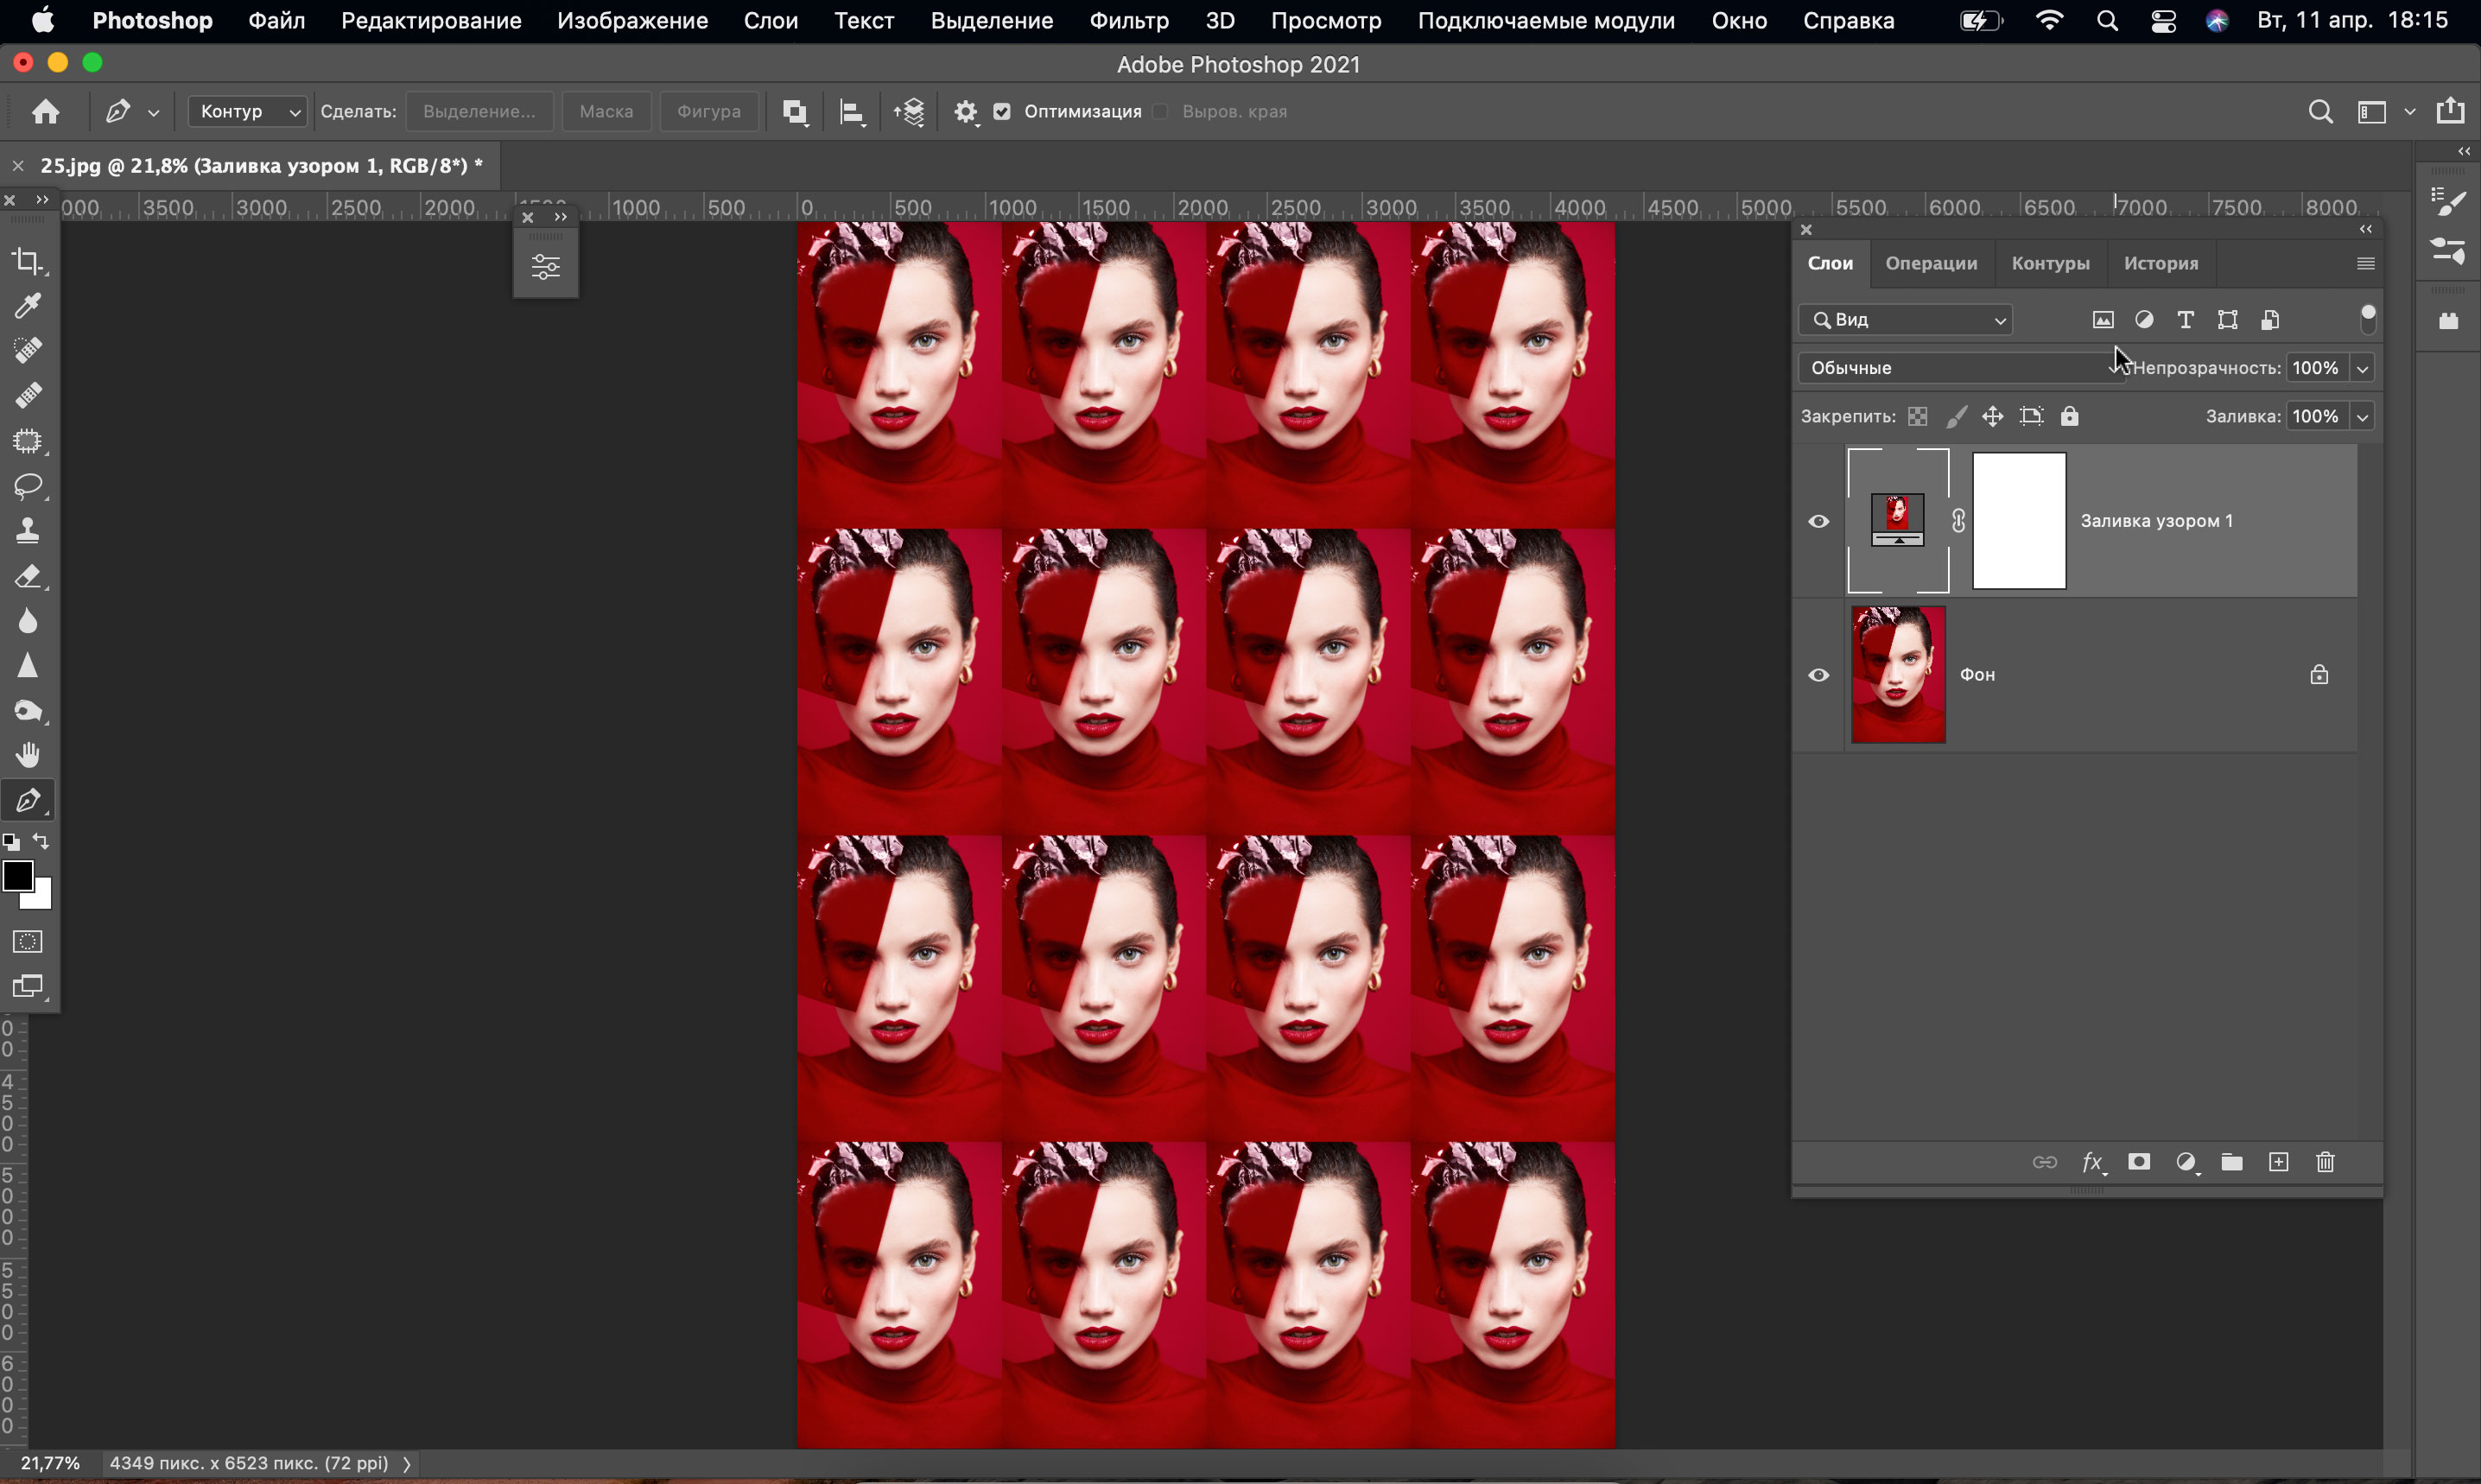Switch to the История tab

tap(2160, 263)
